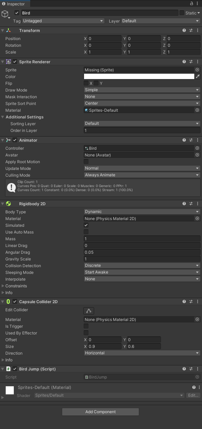Open help for the Sprites-Default material
This screenshot has width=202, height=429.
click(194, 387)
